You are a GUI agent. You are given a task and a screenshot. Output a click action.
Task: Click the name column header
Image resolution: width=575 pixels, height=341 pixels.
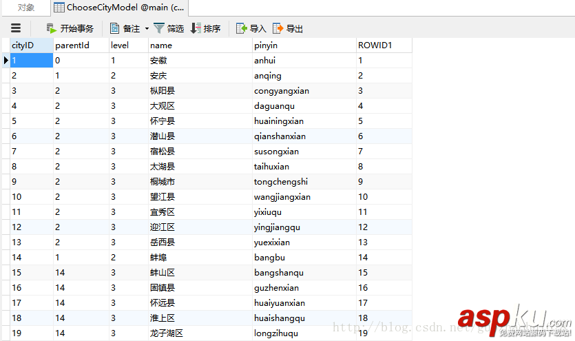point(200,45)
